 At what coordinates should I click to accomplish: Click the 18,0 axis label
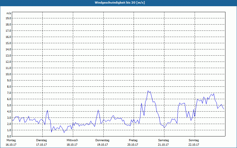point(9,25)
